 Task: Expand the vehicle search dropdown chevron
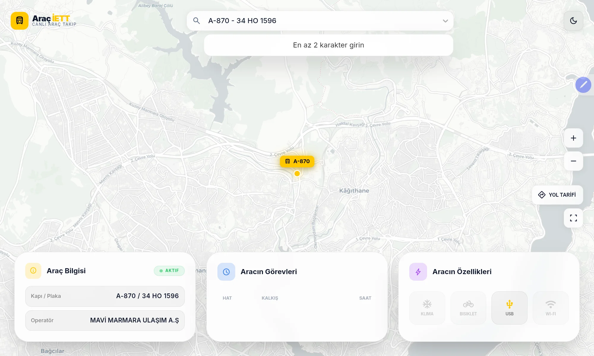click(x=445, y=21)
